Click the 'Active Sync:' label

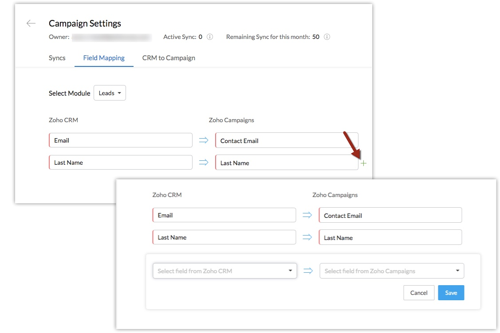click(180, 37)
